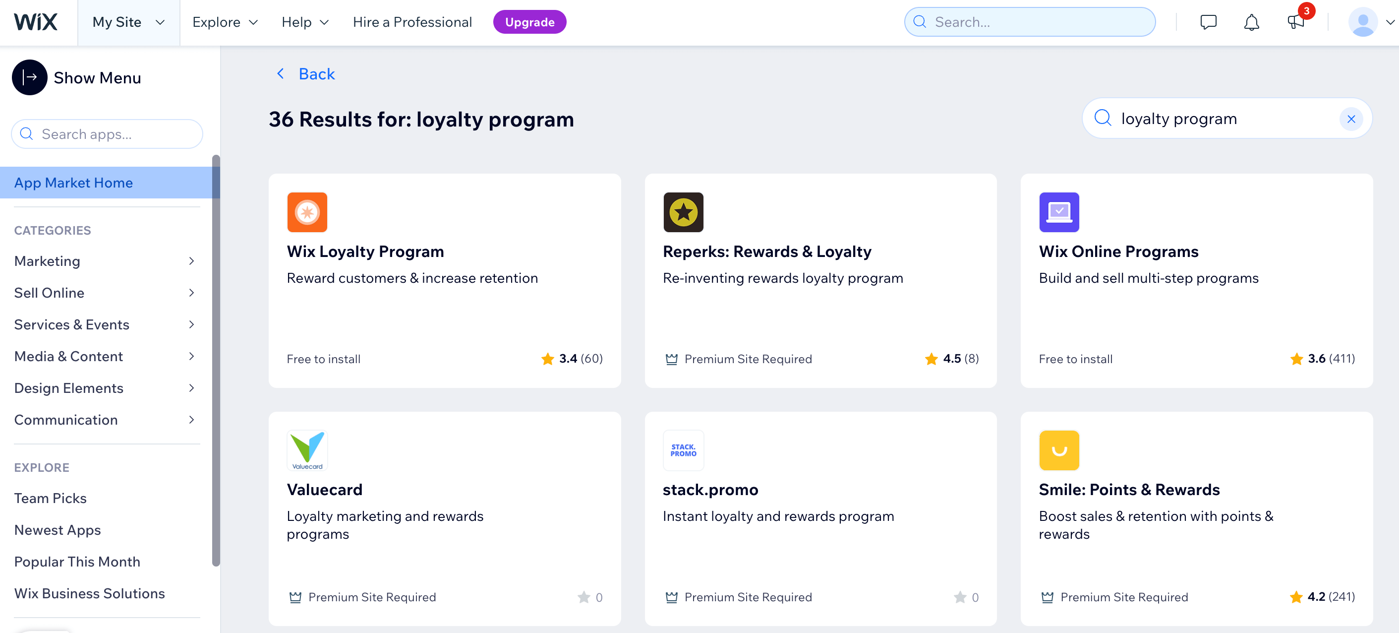
Task: Click Upgrade button in top navigation
Action: [529, 21]
